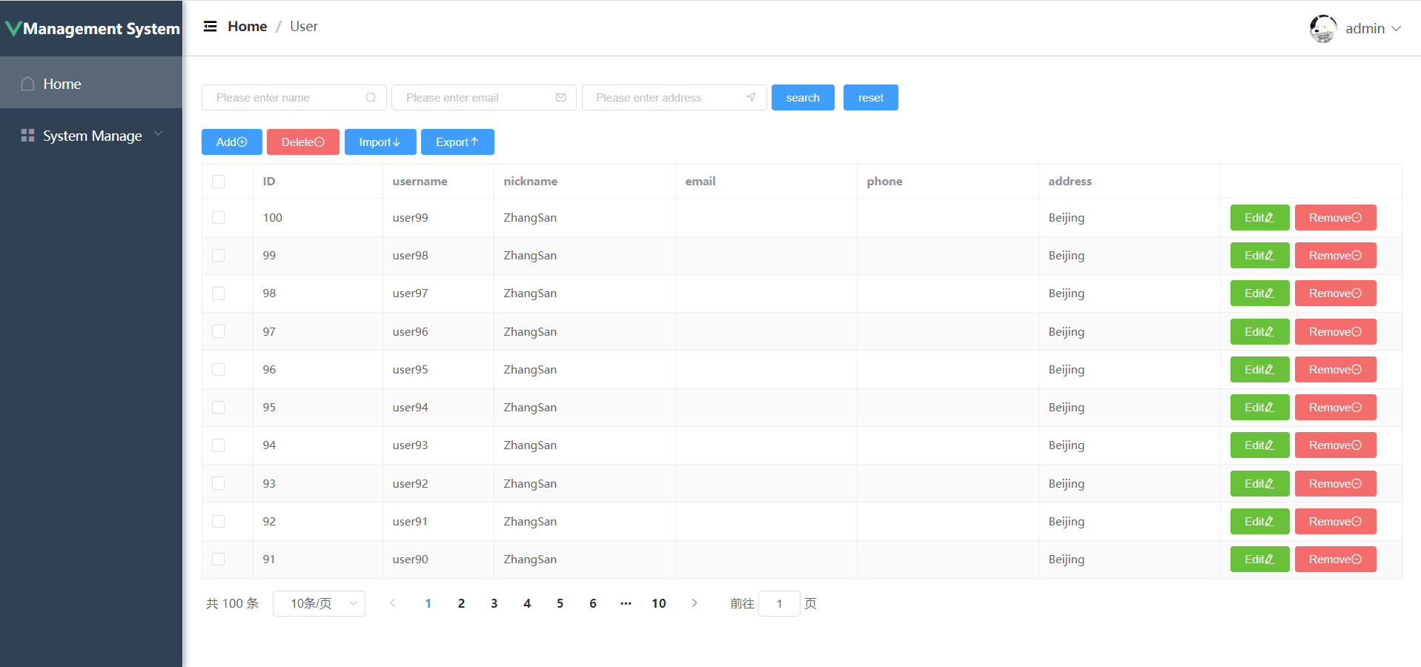Open the admin avatar picture

point(1323,29)
